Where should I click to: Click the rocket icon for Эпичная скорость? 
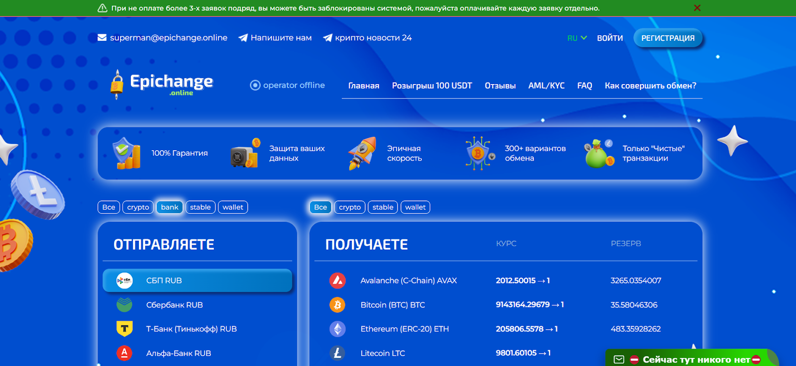coord(362,153)
